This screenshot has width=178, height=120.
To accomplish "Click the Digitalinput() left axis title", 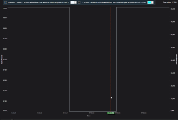I will pos(2,59).
